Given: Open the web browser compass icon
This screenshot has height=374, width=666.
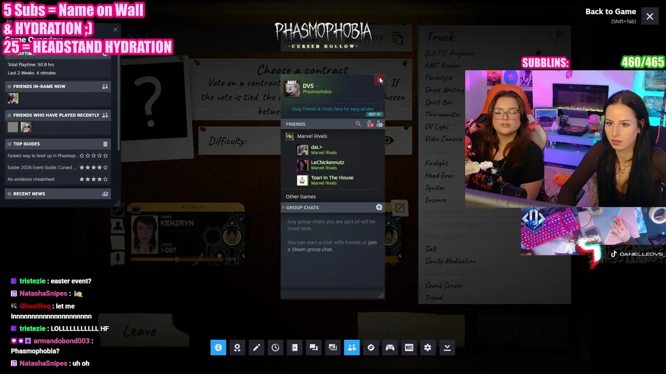Looking at the screenshot, I should click(371, 348).
